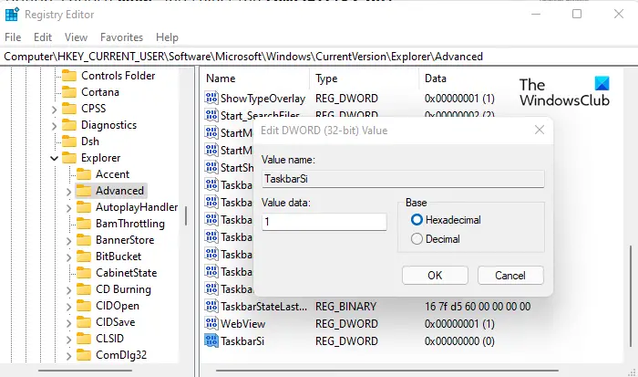Click the WebView DWORD value icon
The image size is (638, 377).
pyautogui.click(x=211, y=324)
